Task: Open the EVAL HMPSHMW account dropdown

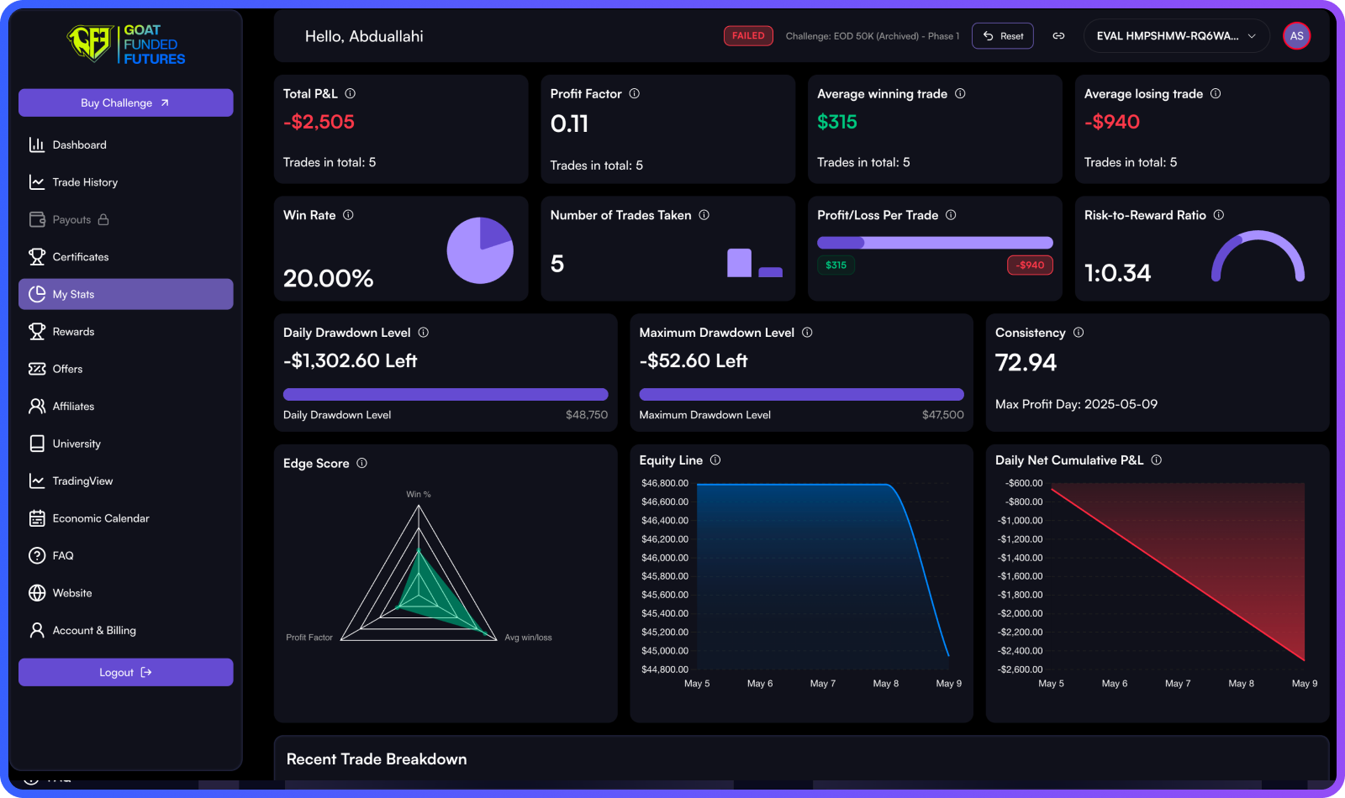Action: 1175,36
